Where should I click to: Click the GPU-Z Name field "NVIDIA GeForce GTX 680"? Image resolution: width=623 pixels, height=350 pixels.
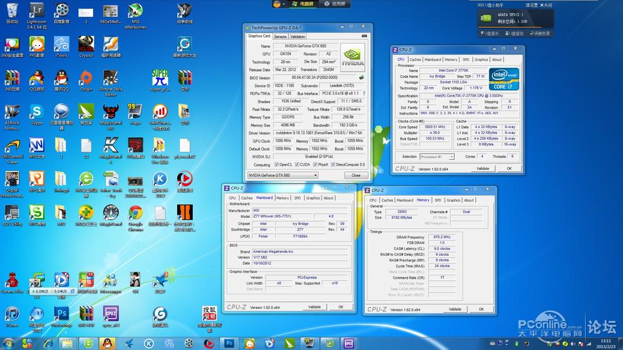[305, 46]
